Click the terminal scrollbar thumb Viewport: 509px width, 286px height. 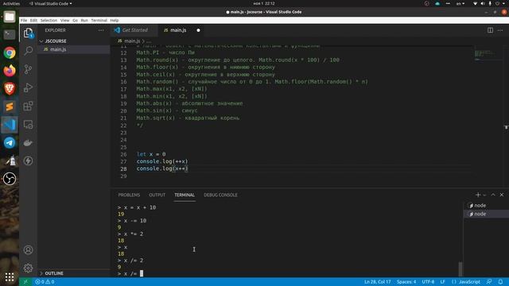point(460,269)
